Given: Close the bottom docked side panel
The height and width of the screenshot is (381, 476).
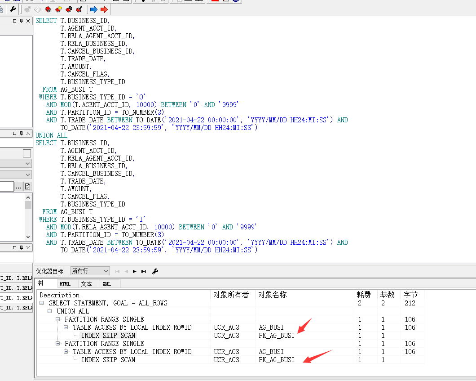Looking at the screenshot, I should point(28,247).
